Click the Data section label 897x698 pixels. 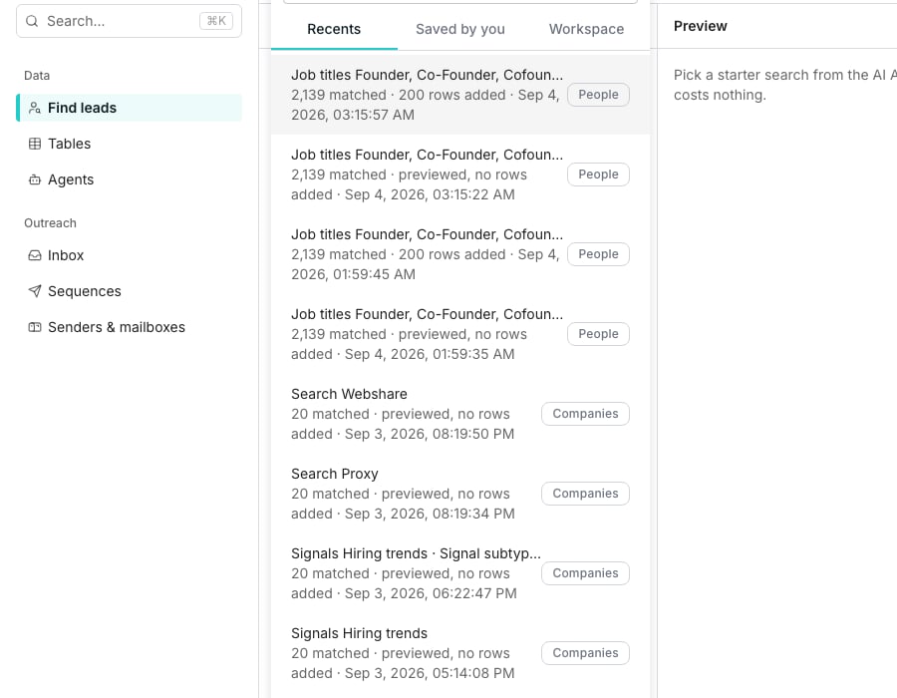pos(37,76)
